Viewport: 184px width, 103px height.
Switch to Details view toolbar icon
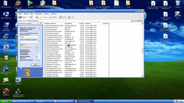click(73, 17)
